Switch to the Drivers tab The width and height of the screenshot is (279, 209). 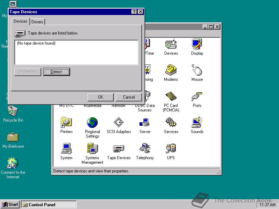[37, 22]
